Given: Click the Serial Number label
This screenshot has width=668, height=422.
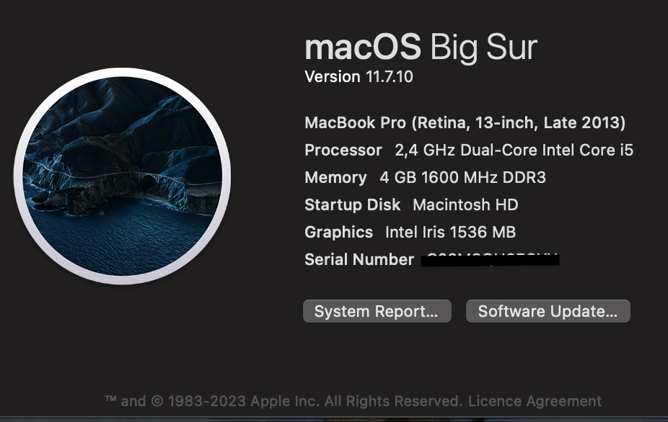Looking at the screenshot, I should tap(359, 259).
